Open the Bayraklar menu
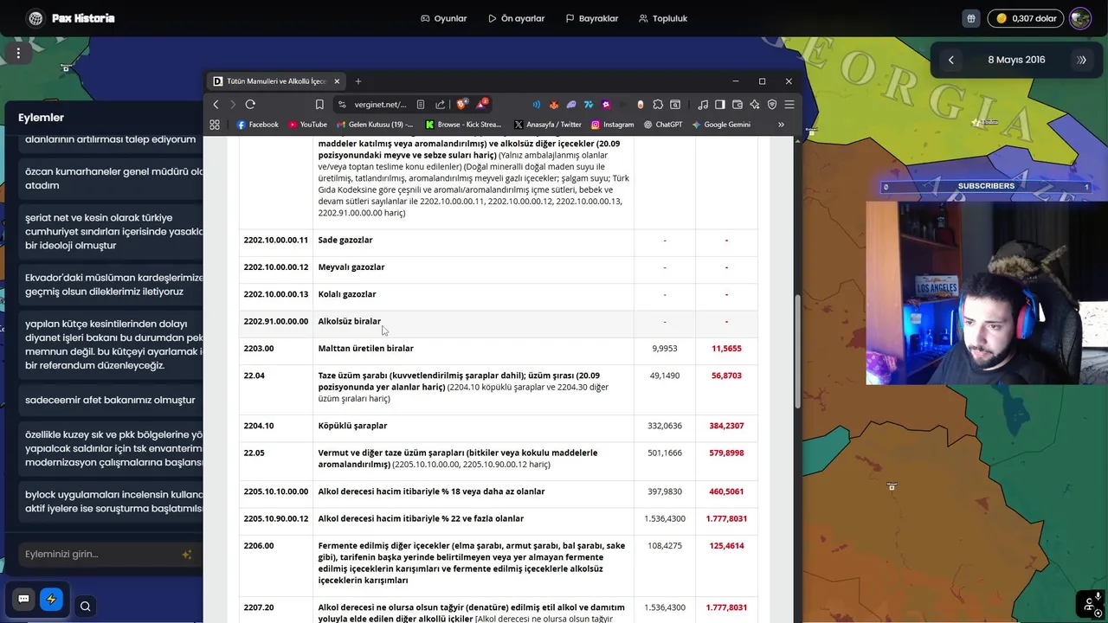This screenshot has width=1108, height=623. pos(591,18)
